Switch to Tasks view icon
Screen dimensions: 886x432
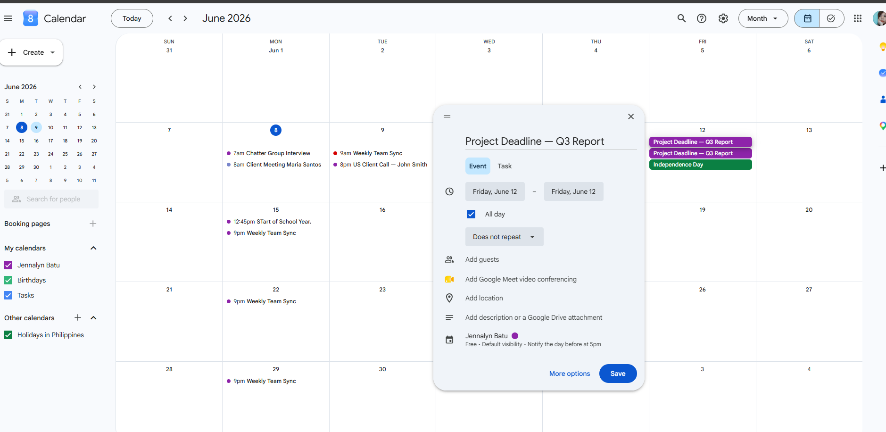click(831, 18)
